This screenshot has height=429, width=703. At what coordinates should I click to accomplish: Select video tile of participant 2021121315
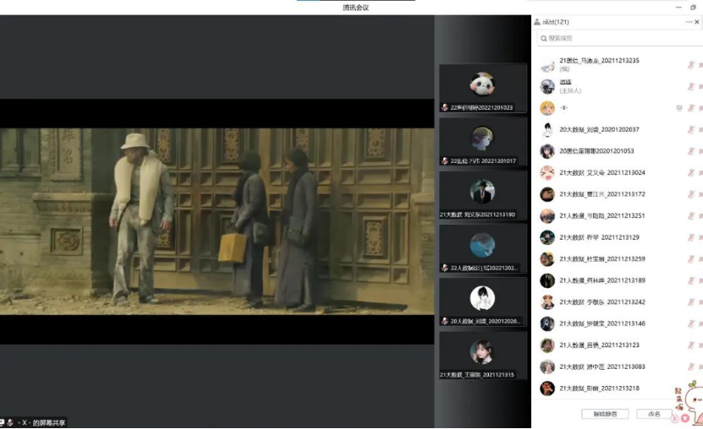pyautogui.click(x=483, y=356)
